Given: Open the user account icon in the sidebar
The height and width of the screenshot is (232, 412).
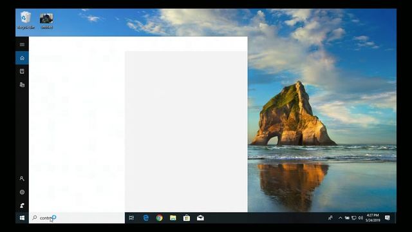Looking at the screenshot, I should (x=22, y=179).
